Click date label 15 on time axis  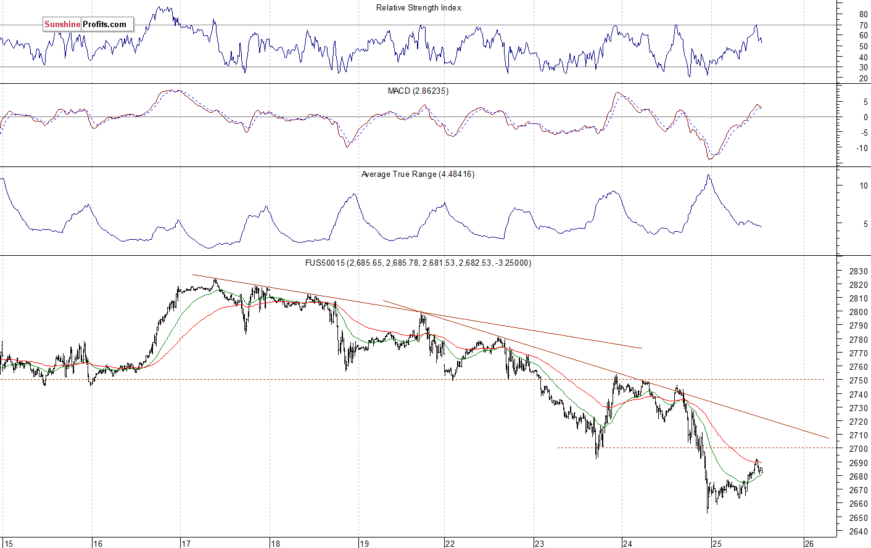click(8, 544)
